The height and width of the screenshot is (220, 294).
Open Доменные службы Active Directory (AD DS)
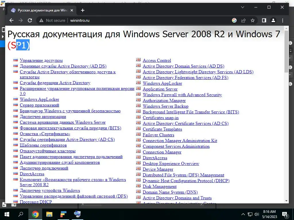[63, 66]
